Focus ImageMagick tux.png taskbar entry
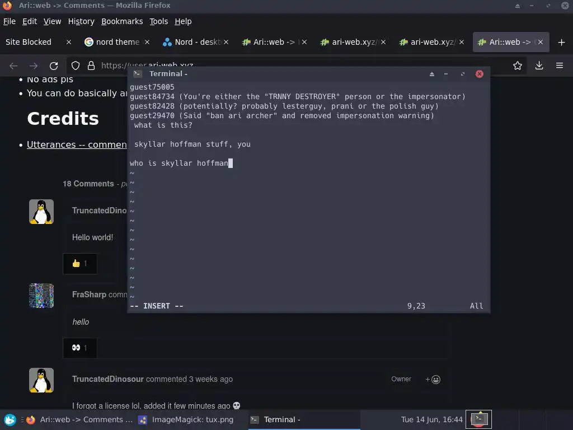The image size is (573, 430). point(186,420)
